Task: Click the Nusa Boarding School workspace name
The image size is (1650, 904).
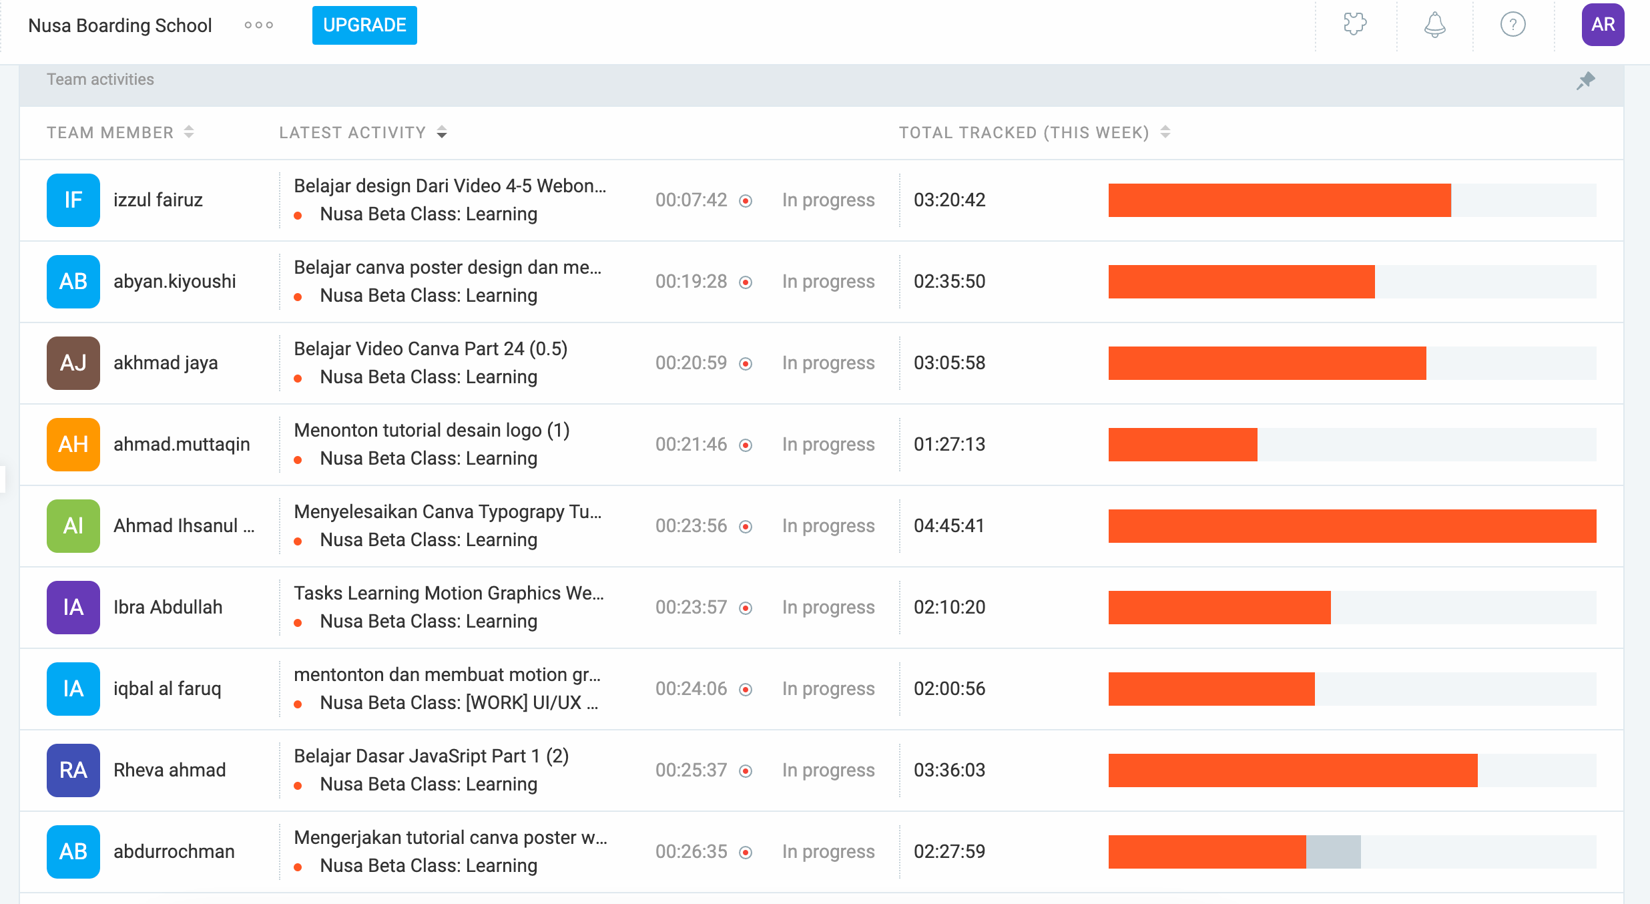Action: [x=120, y=25]
